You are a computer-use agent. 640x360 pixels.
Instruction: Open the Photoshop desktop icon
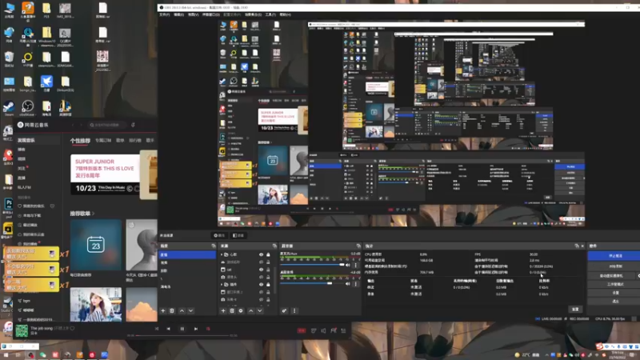[8, 206]
